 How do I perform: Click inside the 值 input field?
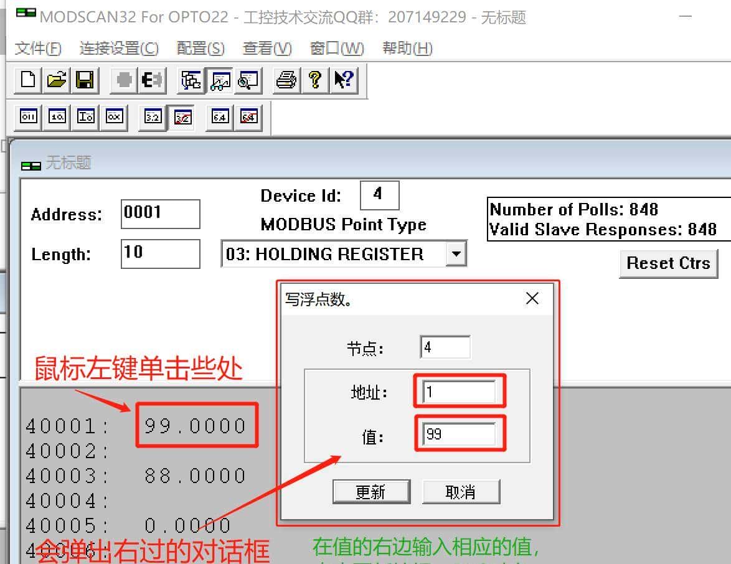459,435
